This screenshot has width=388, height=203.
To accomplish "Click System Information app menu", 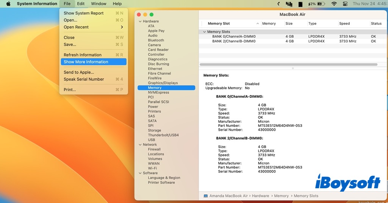I will point(37,4).
